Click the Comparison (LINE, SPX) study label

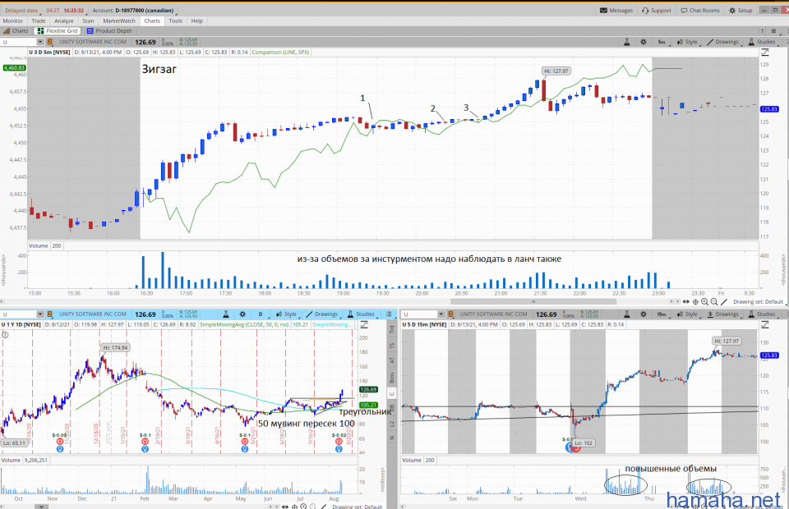tap(280, 53)
